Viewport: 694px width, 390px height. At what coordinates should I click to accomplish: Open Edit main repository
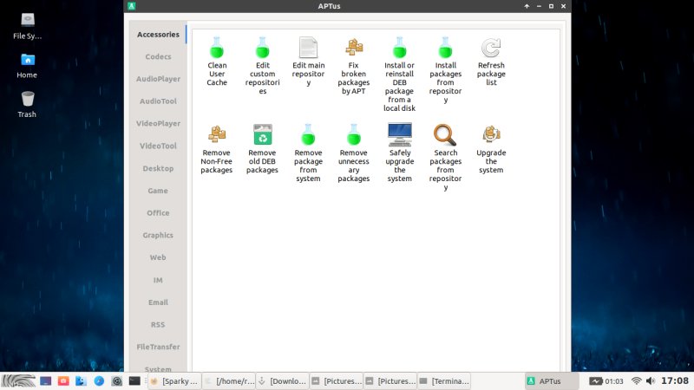308,62
